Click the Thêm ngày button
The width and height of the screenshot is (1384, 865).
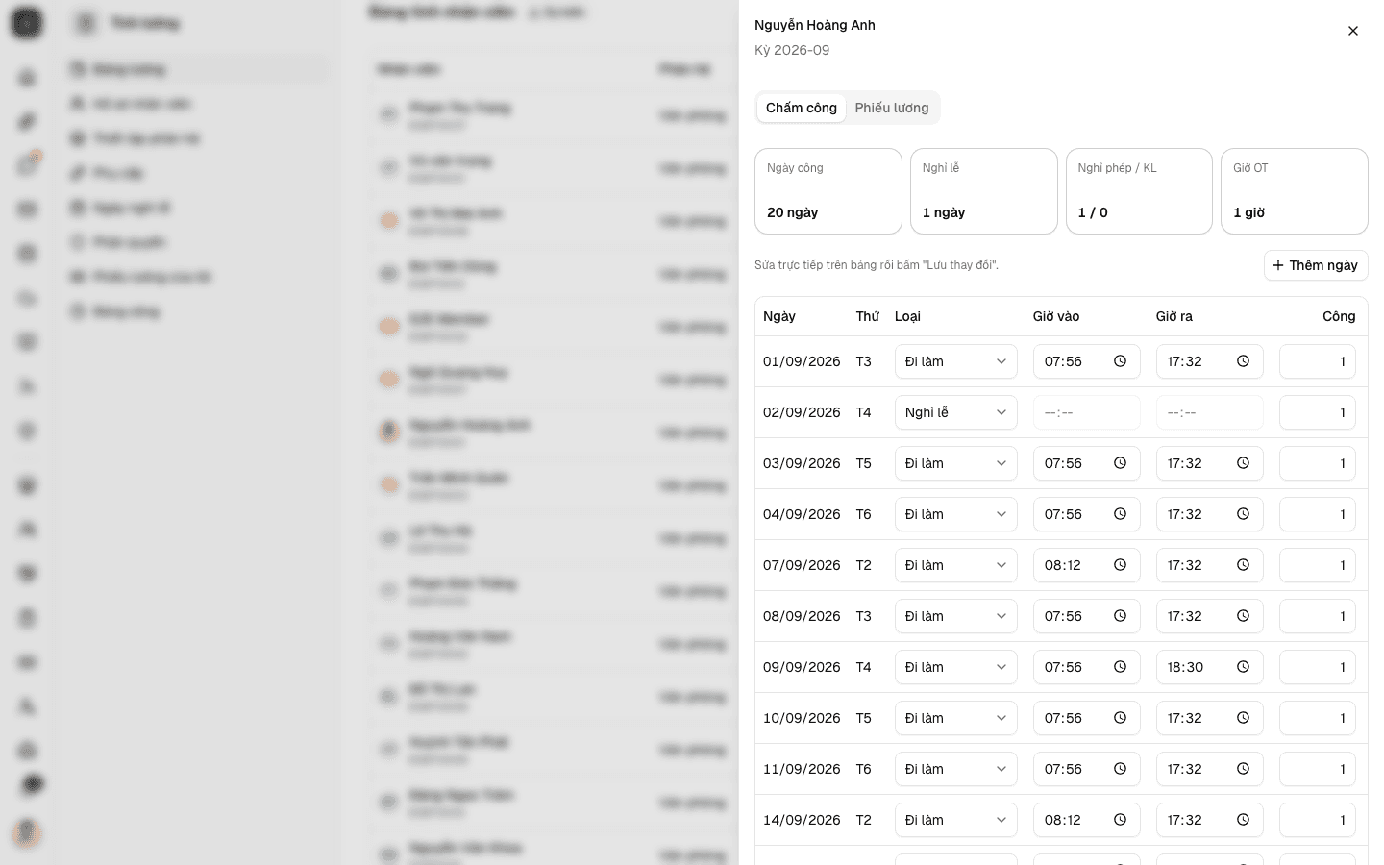coord(1316,265)
